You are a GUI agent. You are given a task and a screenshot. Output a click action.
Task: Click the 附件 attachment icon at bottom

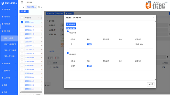pyautogui.click(x=46, y=85)
